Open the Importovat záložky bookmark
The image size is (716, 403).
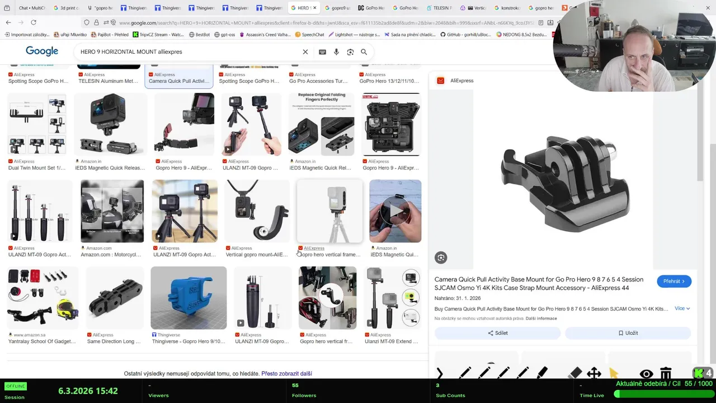pyautogui.click(x=27, y=35)
